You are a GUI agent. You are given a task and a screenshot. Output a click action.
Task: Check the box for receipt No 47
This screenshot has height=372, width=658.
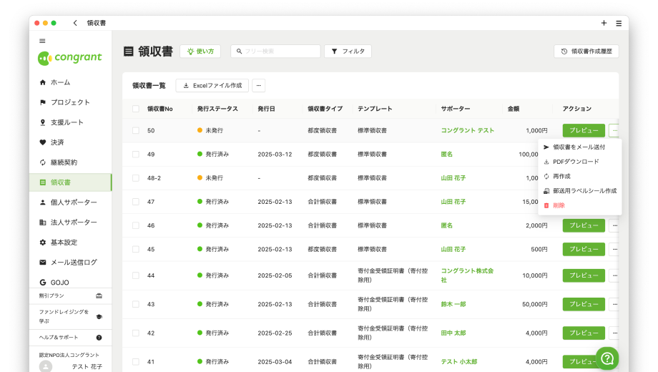[136, 202]
